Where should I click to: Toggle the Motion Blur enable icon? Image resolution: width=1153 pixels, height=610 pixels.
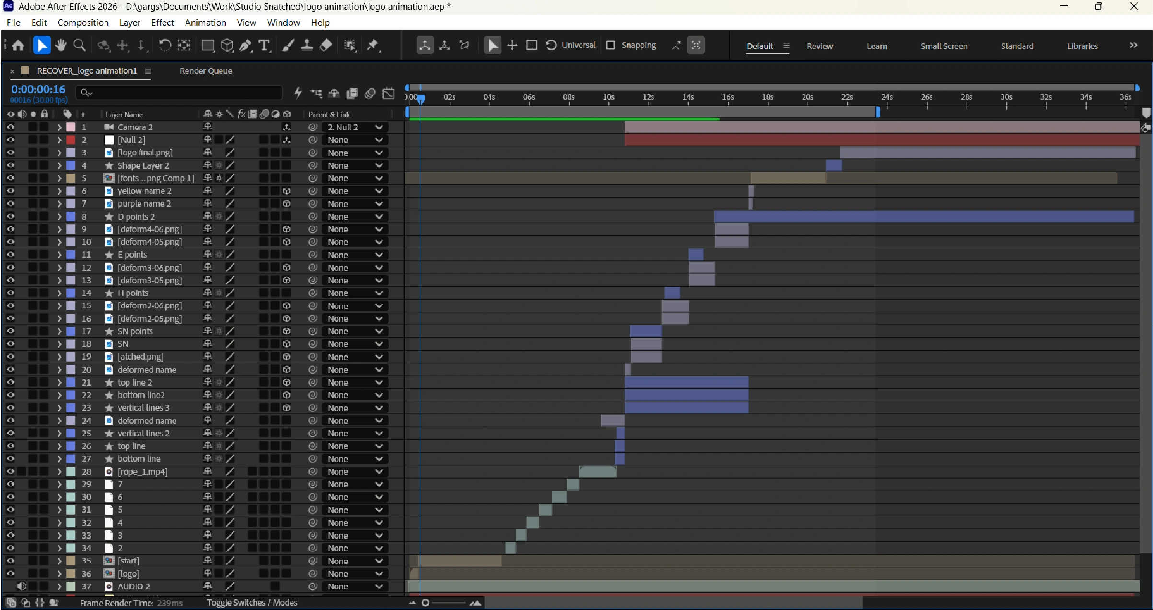click(x=370, y=93)
